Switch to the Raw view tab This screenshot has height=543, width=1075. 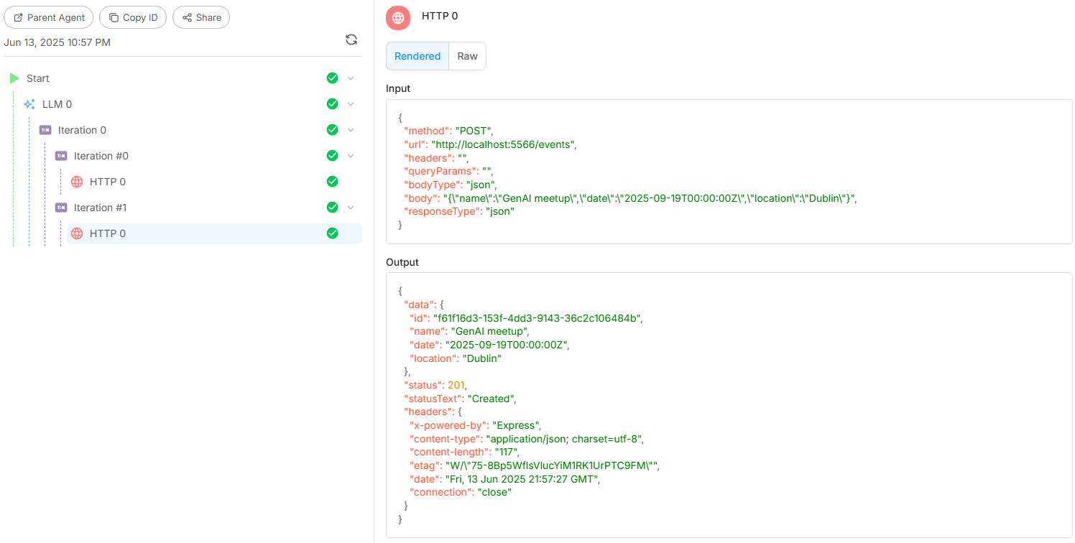(x=467, y=56)
